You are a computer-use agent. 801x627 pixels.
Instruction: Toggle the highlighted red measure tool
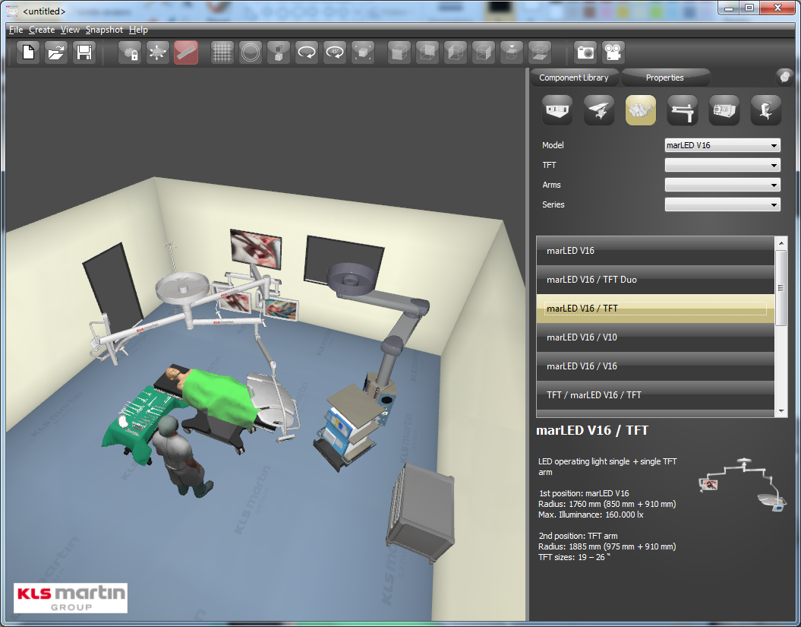point(186,52)
